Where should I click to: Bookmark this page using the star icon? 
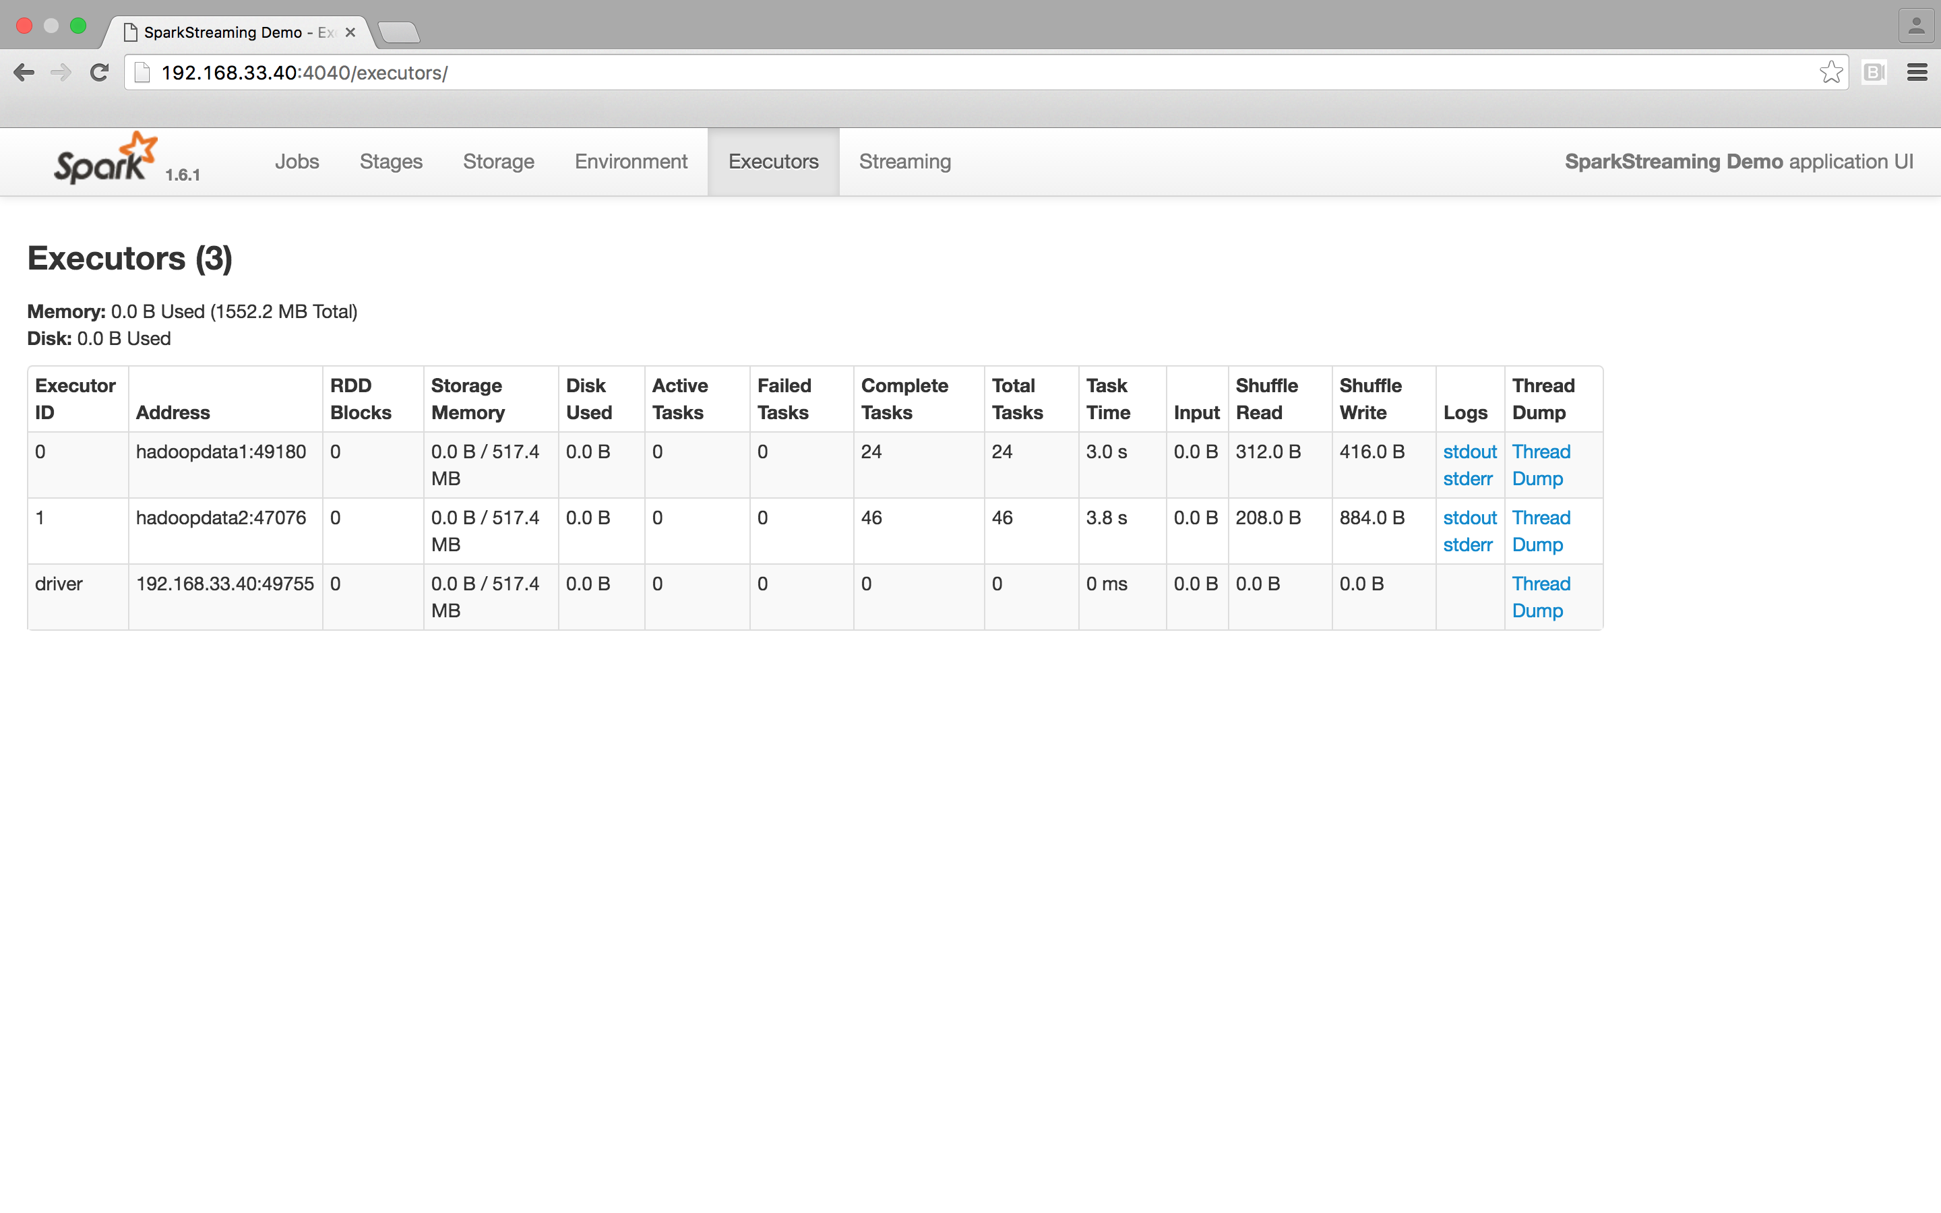[x=1830, y=73]
